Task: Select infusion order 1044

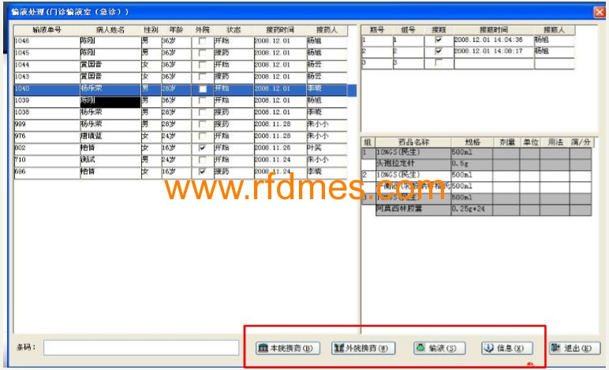Action: (x=181, y=65)
